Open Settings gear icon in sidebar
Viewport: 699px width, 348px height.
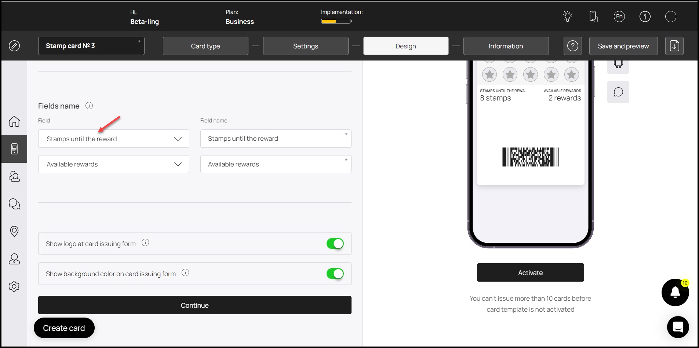pyautogui.click(x=14, y=286)
